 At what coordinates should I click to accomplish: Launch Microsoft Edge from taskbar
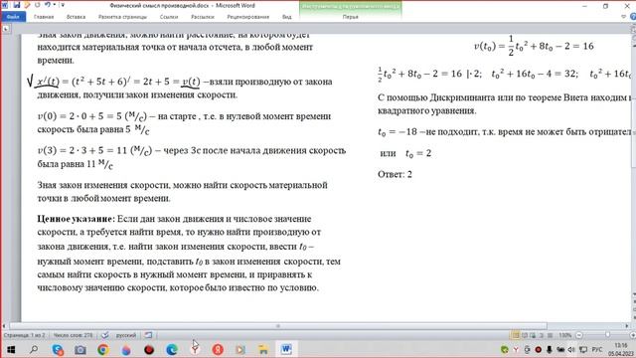pos(172,349)
